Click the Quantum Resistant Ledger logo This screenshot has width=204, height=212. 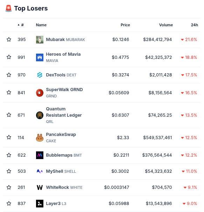pos(40,115)
